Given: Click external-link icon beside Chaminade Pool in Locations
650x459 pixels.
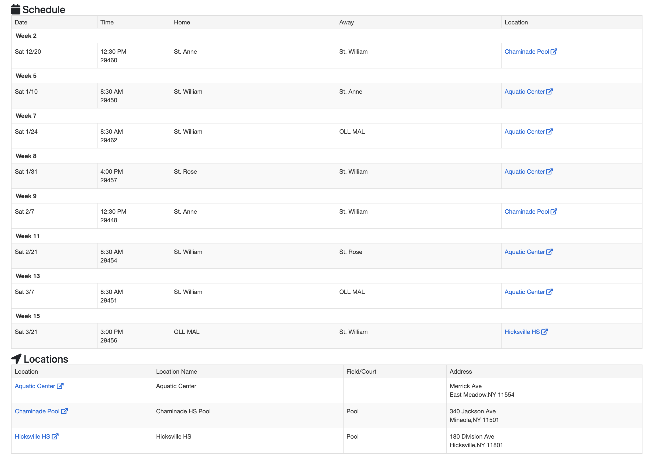Looking at the screenshot, I should [64, 411].
